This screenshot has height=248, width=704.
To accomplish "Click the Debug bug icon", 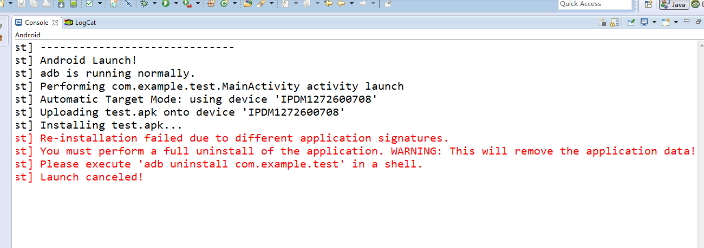I will click(144, 3).
